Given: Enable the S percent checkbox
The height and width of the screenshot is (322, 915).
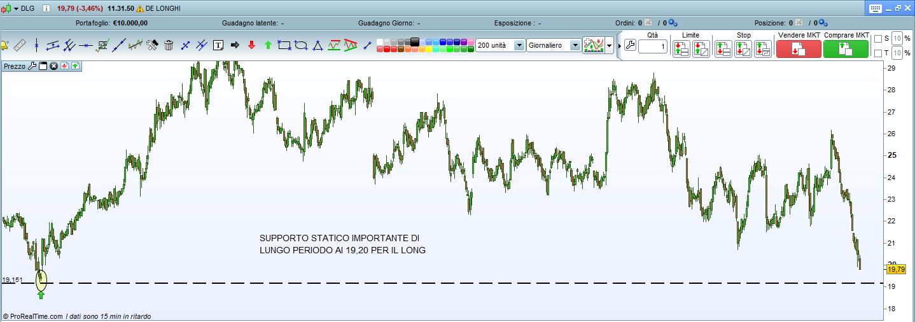Looking at the screenshot, I should [878, 39].
